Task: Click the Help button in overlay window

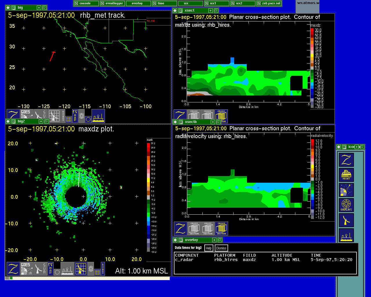Action: (209, 248)
